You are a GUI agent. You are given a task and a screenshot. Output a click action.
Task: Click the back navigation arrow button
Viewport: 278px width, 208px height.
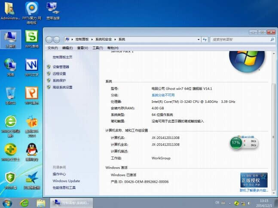pos(50,39)
